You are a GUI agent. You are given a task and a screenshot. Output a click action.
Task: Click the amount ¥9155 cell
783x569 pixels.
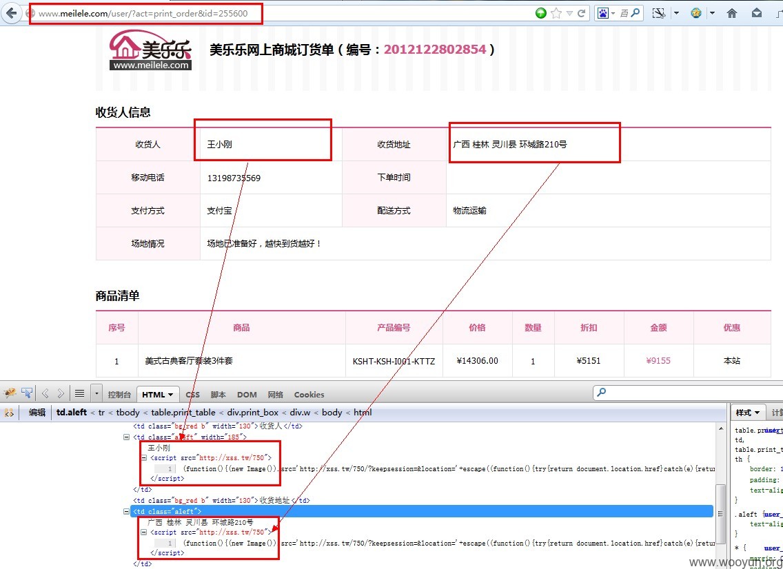(x=659, y=361)
